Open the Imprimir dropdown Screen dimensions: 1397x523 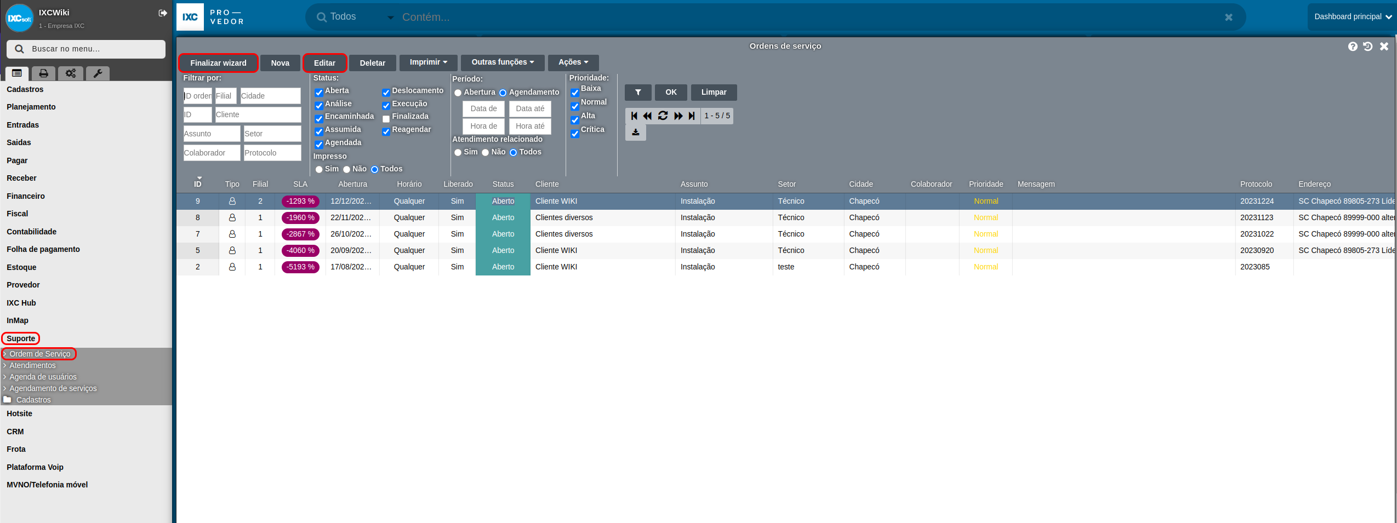click(428, 62)
